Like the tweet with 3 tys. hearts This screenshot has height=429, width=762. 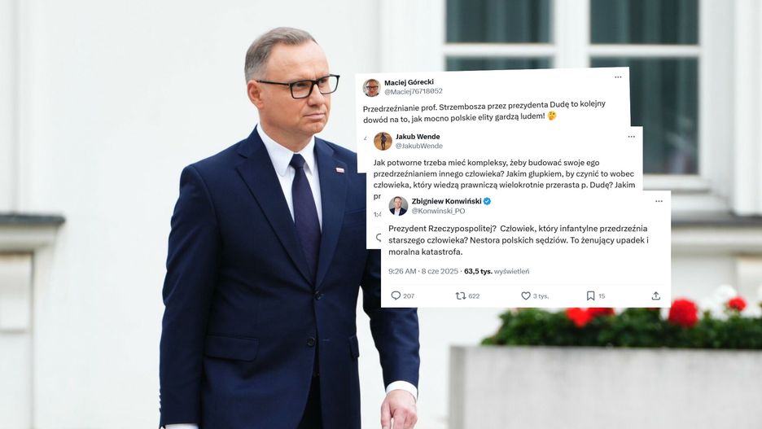525,295
